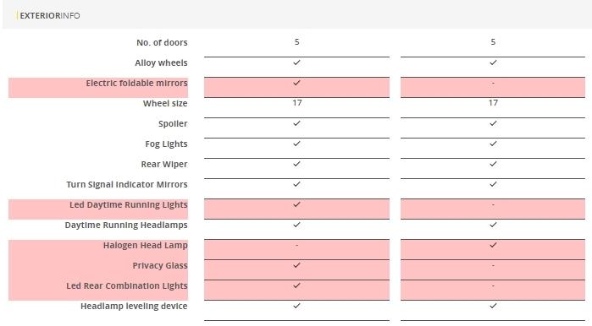Click wheel size value 17 in first column
This screenshot has width=592, height=326.
[296, 103]
